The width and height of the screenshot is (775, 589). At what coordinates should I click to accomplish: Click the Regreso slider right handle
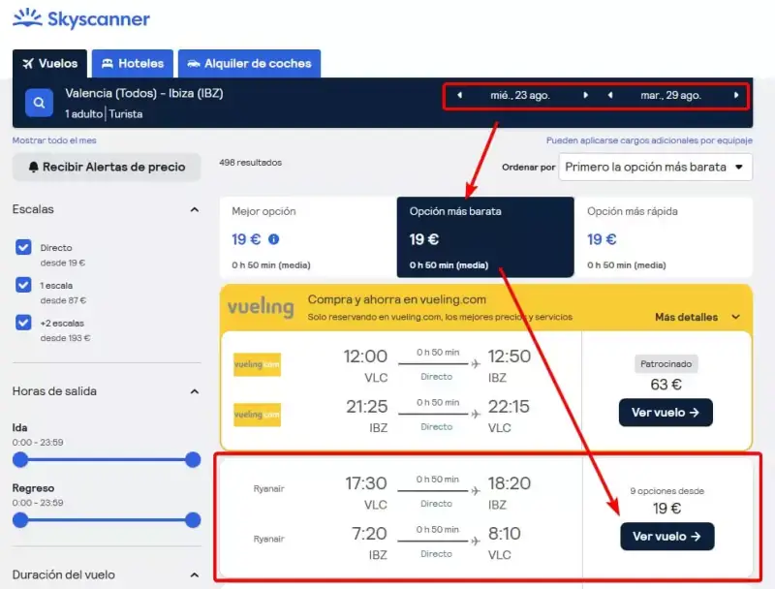click(193, 520)
